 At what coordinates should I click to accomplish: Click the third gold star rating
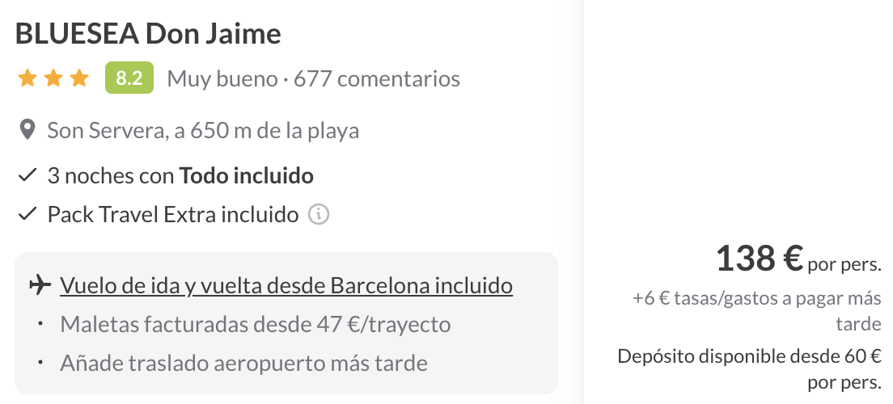coord(79,78)
